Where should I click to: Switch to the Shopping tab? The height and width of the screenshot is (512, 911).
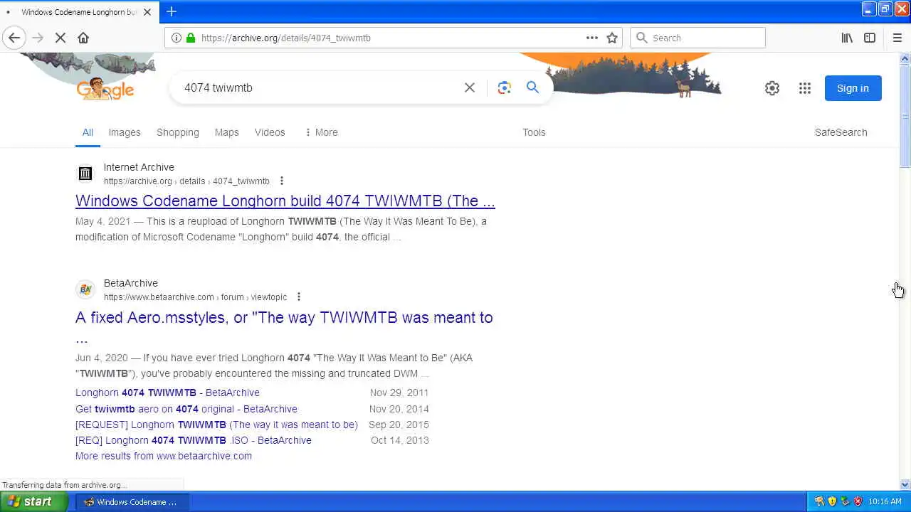click(x=178, y=132)
